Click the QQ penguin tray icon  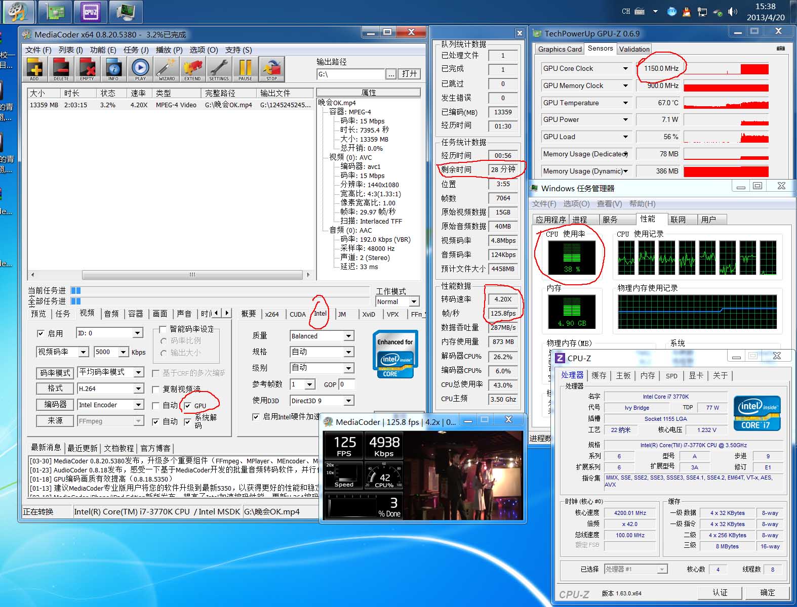[x=687, y=12]
